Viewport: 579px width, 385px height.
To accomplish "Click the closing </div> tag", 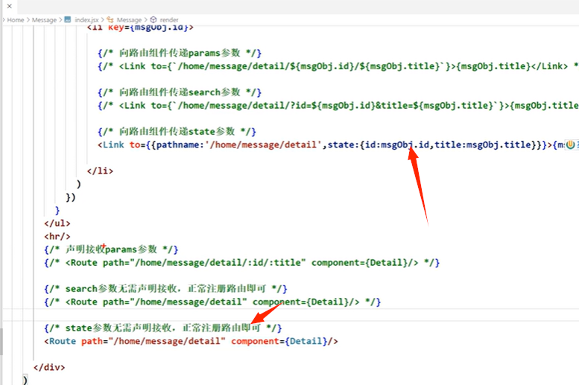I will pyautogui.click(x=49, y=367).
